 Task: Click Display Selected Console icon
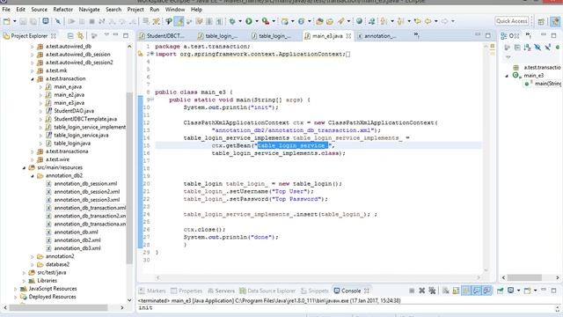click(510, 290)
